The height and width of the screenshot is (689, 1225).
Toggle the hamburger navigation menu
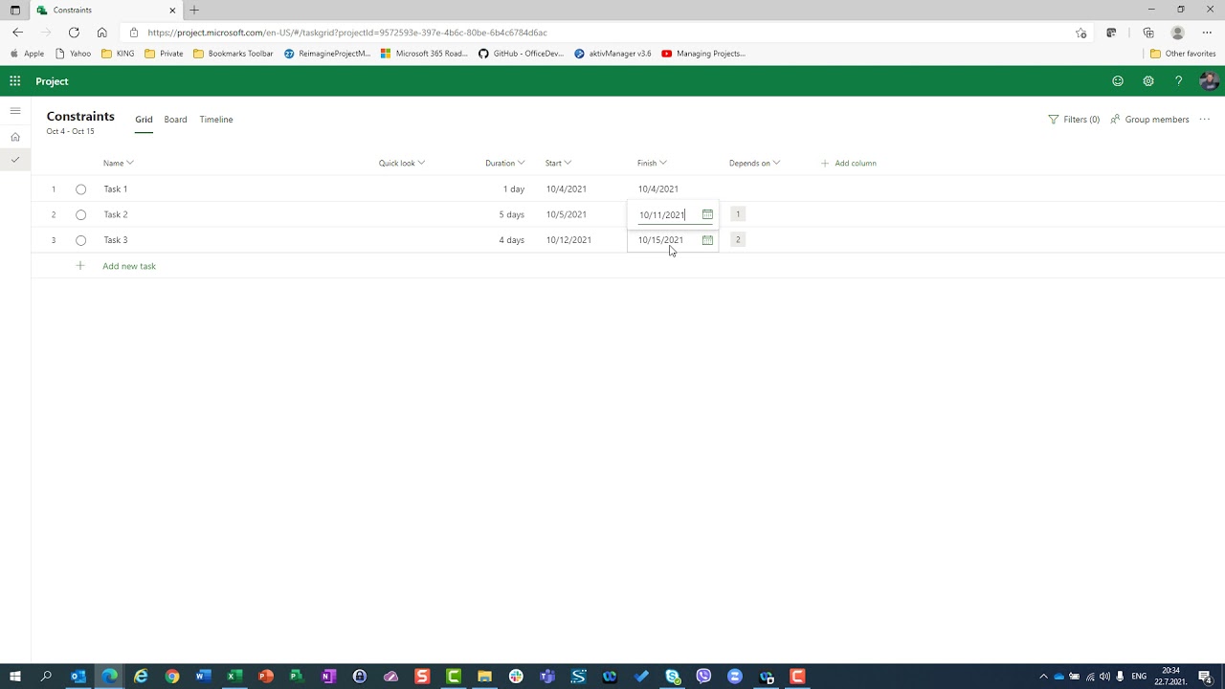15,111
